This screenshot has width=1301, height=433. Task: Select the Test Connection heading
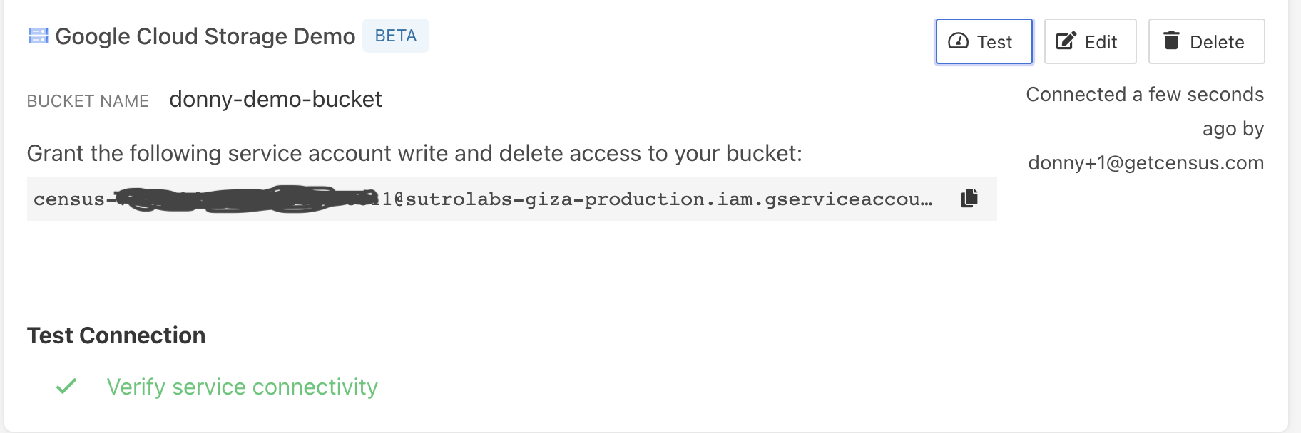tap(116, 335)
